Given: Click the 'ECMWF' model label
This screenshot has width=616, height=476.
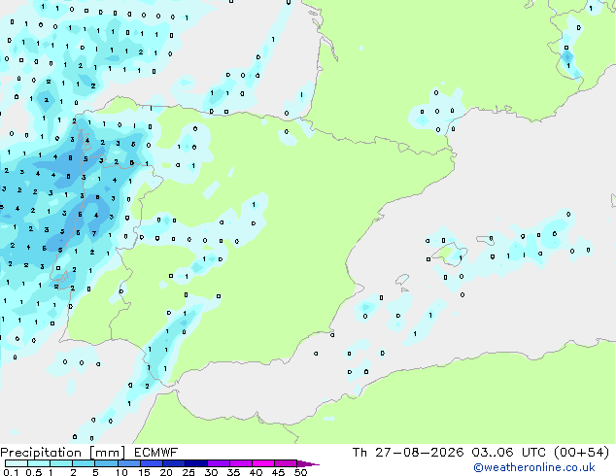Looking at the screenshot, I should [x=156, y=453].
